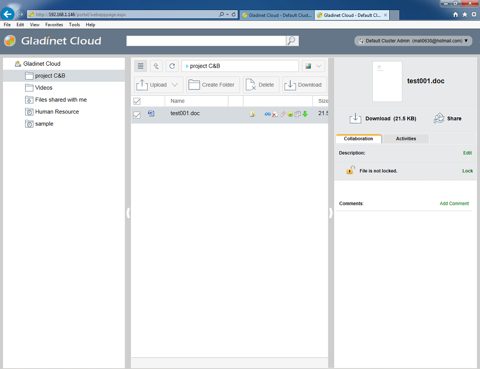
Task: Click the Delete toolbar button
Action: pyautogui.click(x=261, y=85)
